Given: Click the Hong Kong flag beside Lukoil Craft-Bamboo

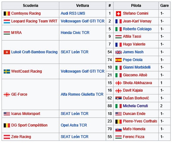Looking at the screenshot, I should tap(7, 52).
